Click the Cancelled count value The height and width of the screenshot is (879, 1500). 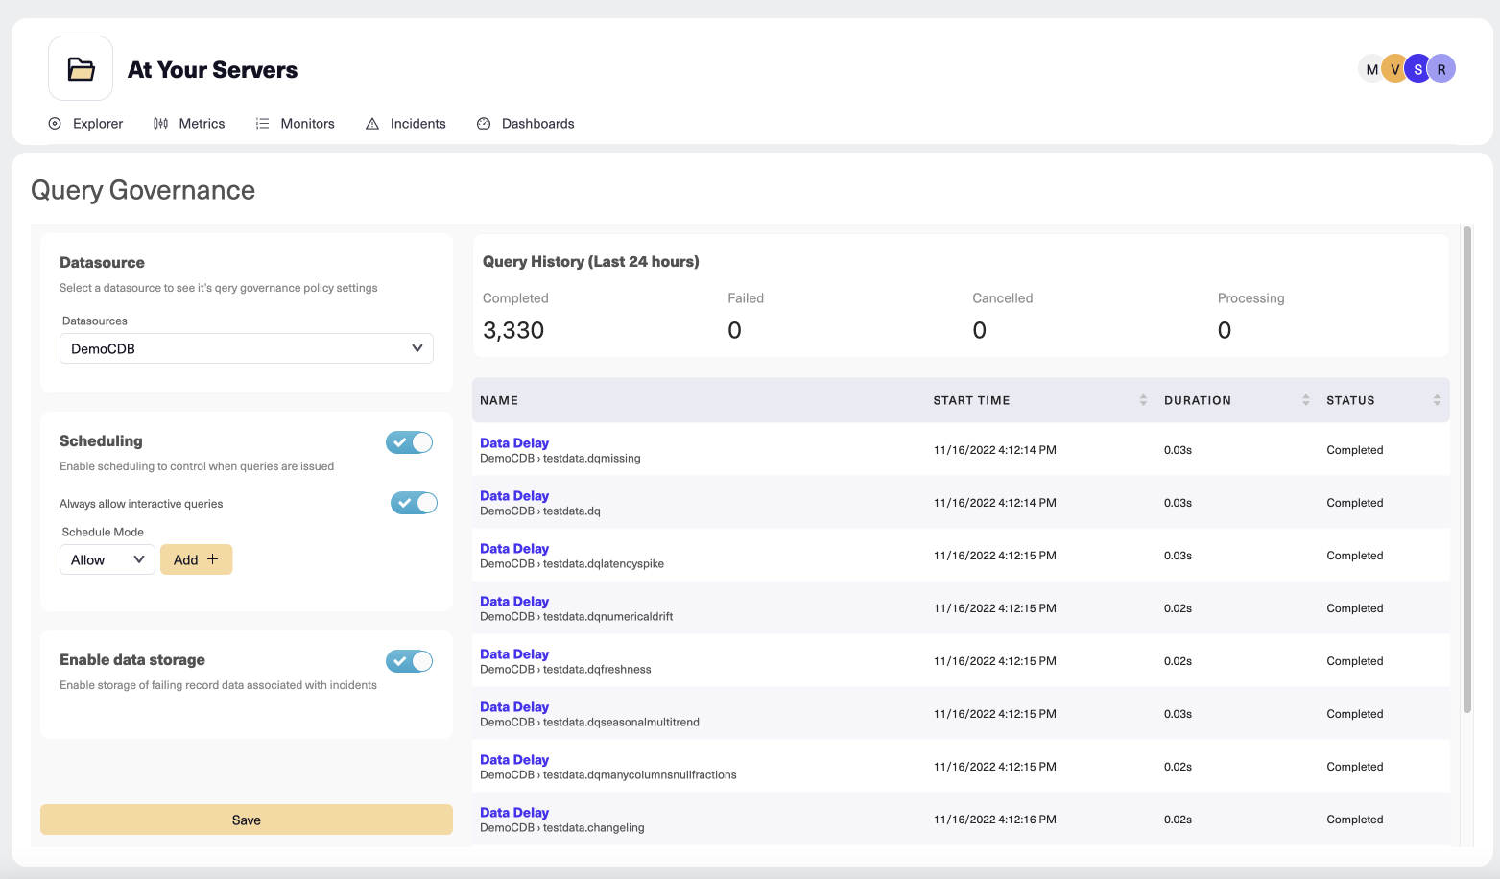click(x=979, y=330)
